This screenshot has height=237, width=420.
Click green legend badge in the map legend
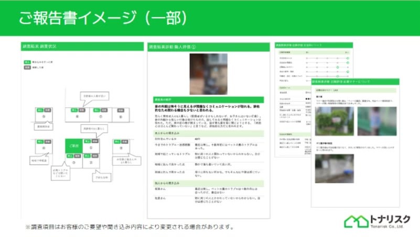point(27,62)
